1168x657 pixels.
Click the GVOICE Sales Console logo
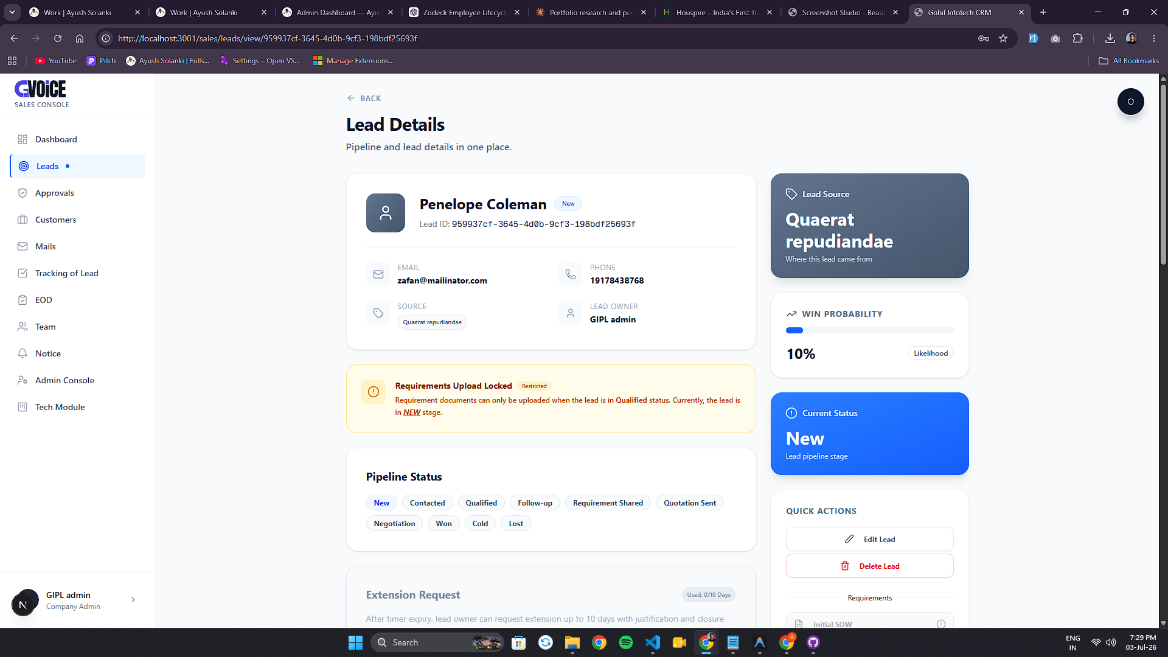pyautogui.click(x=41, y=94)
